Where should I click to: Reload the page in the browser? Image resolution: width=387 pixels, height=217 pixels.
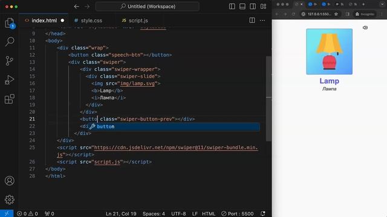[293, 14]
